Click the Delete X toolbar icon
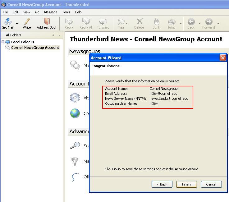 tap(139, 21)
